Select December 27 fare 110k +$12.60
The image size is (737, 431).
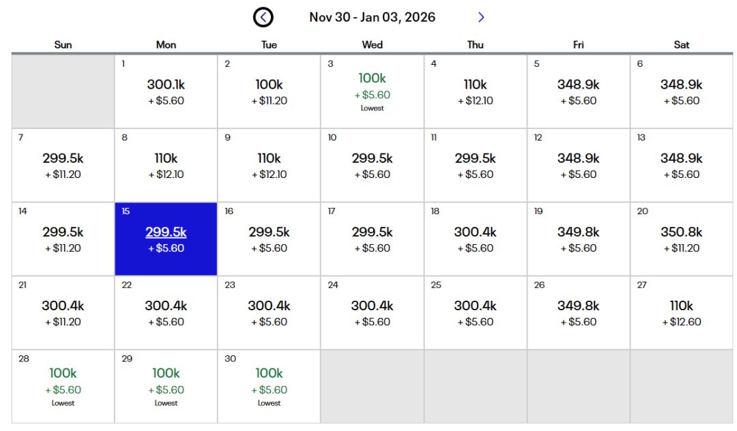(x=681, y=312)
